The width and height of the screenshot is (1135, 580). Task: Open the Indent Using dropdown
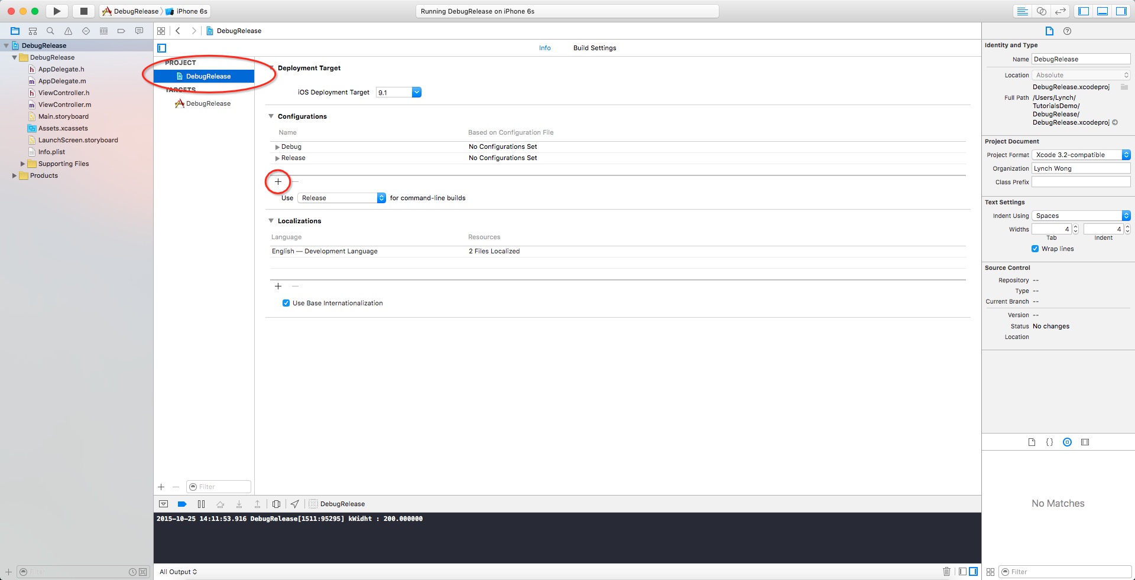coord(1081,216)
